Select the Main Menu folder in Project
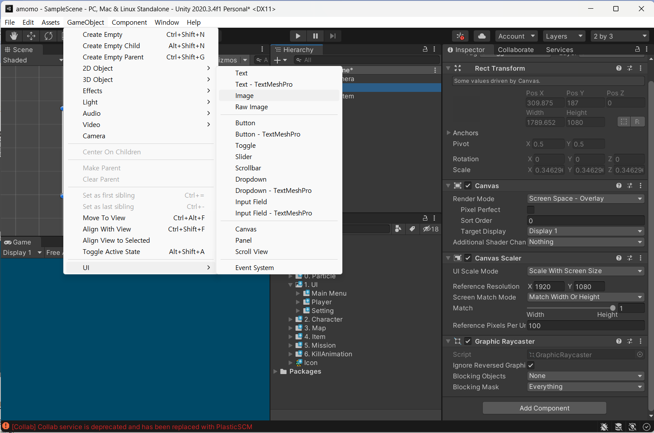The image size is (654, 433). 329,293
